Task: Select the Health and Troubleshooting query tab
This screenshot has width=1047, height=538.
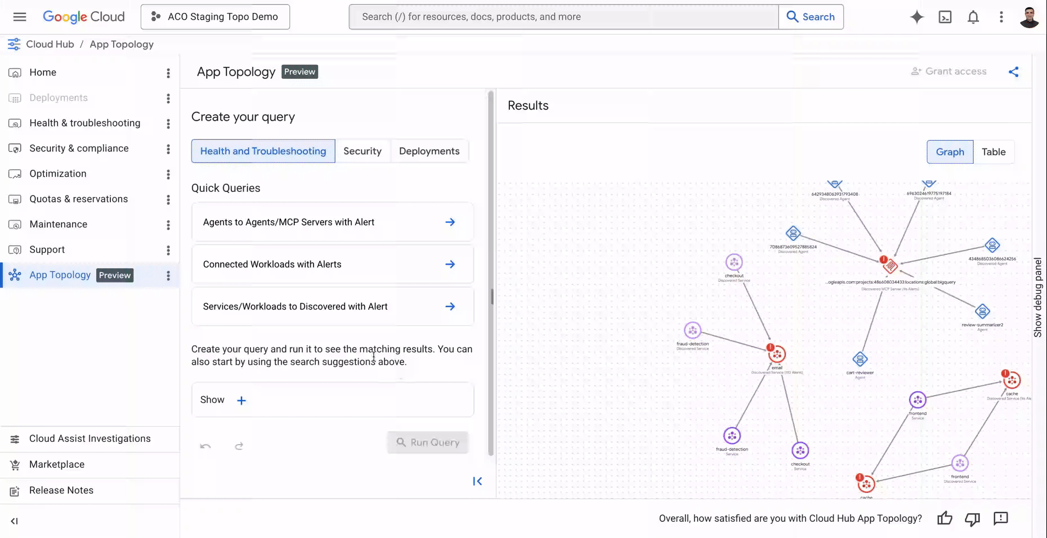Action: point(263,151)
